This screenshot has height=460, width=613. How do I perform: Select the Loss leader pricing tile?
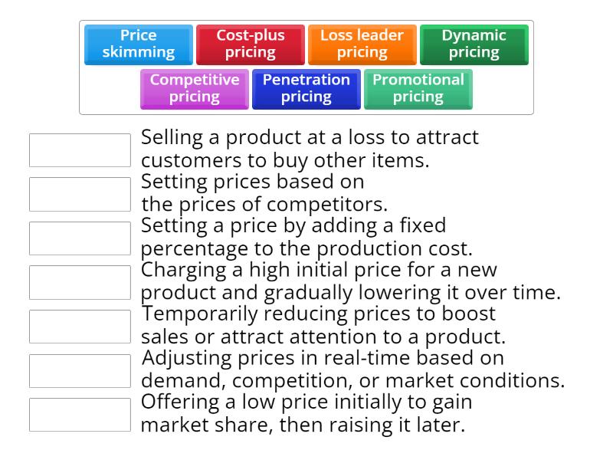tap(360, 44)
